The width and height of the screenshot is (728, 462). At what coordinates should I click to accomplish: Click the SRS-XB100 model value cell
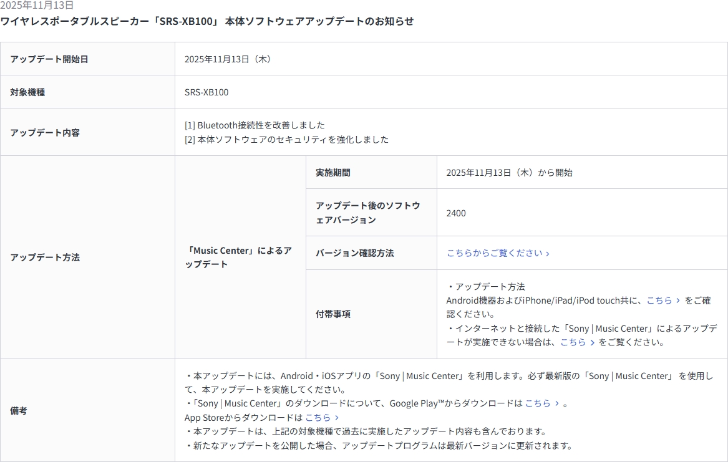coord(206,92)
